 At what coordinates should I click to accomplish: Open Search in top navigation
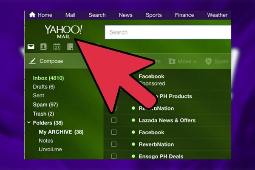click(x=97, y=15)
